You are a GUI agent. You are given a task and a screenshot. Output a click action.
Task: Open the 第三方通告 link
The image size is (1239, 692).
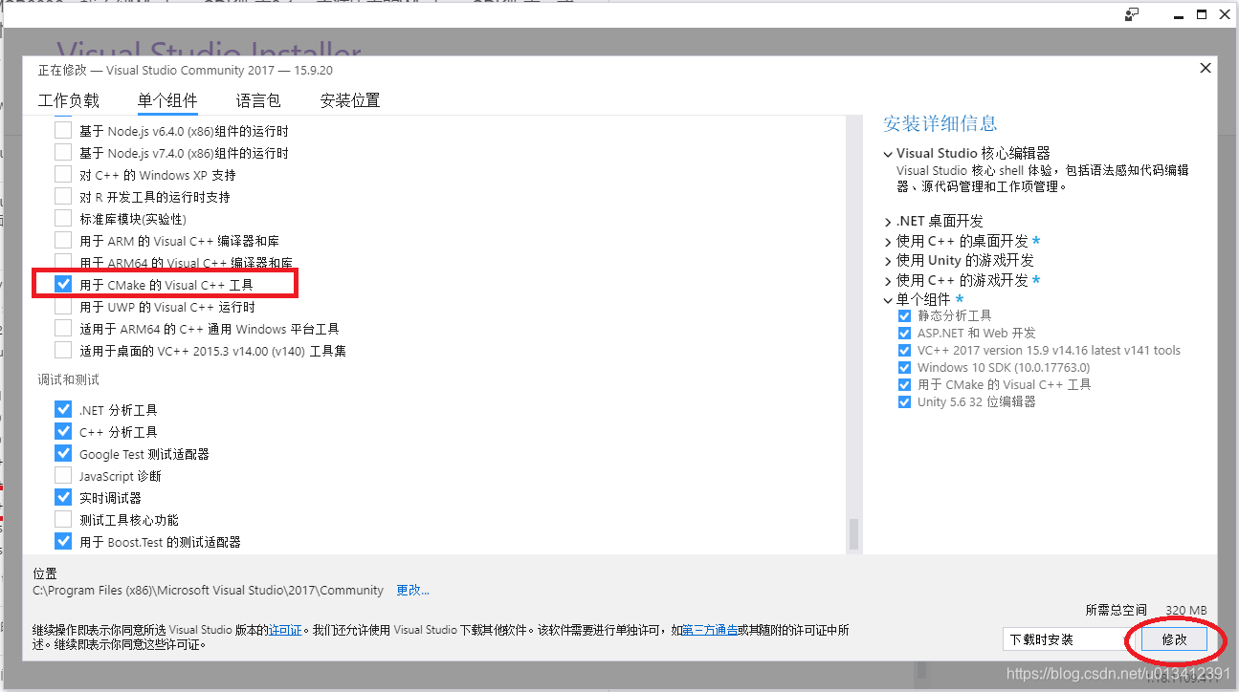(x=710, y=630)
